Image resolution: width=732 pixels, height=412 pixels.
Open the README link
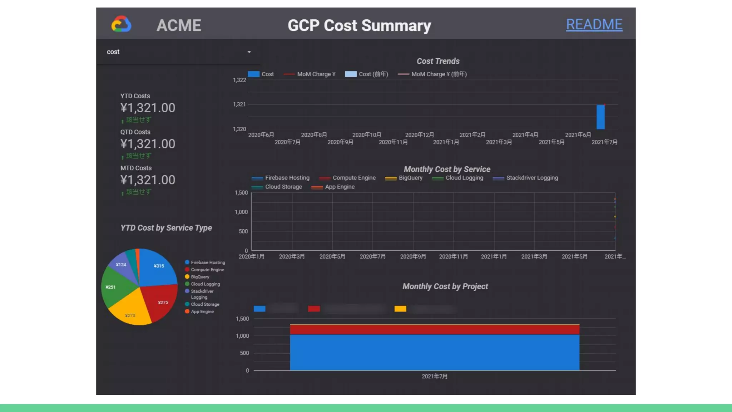594,24
